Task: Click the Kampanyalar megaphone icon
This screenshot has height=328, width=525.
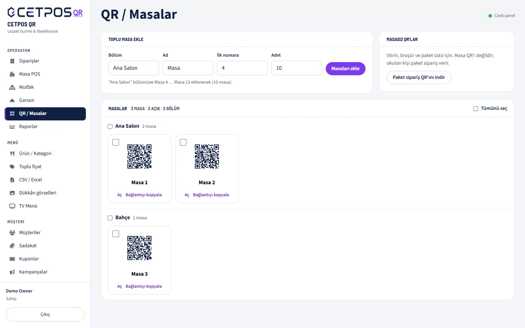Action: coord(12,272)
